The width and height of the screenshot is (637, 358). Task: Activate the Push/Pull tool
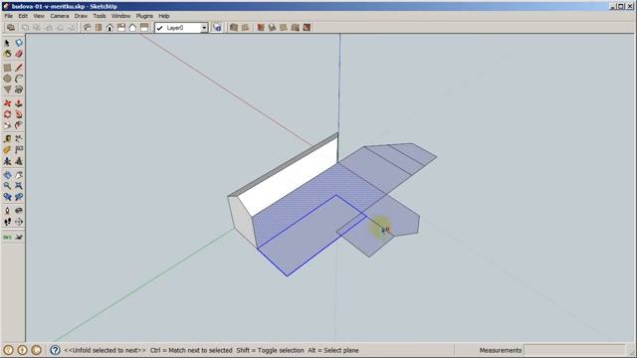pyautogui.click(x=19, y=103)
